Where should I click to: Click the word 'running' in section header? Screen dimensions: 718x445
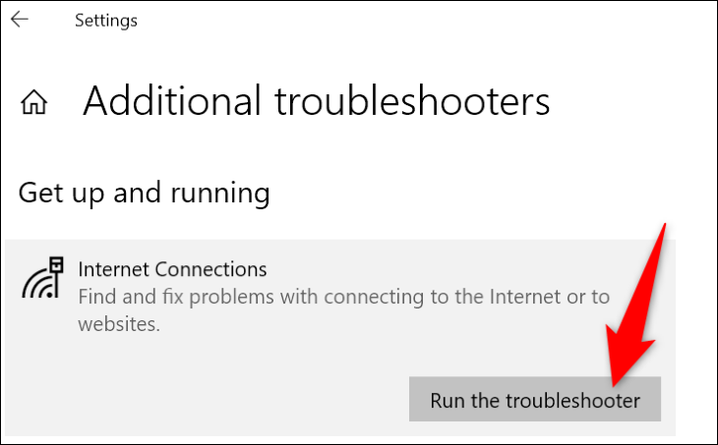220,194
